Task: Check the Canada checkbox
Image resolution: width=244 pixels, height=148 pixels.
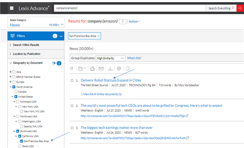Action: pos(16,91)
